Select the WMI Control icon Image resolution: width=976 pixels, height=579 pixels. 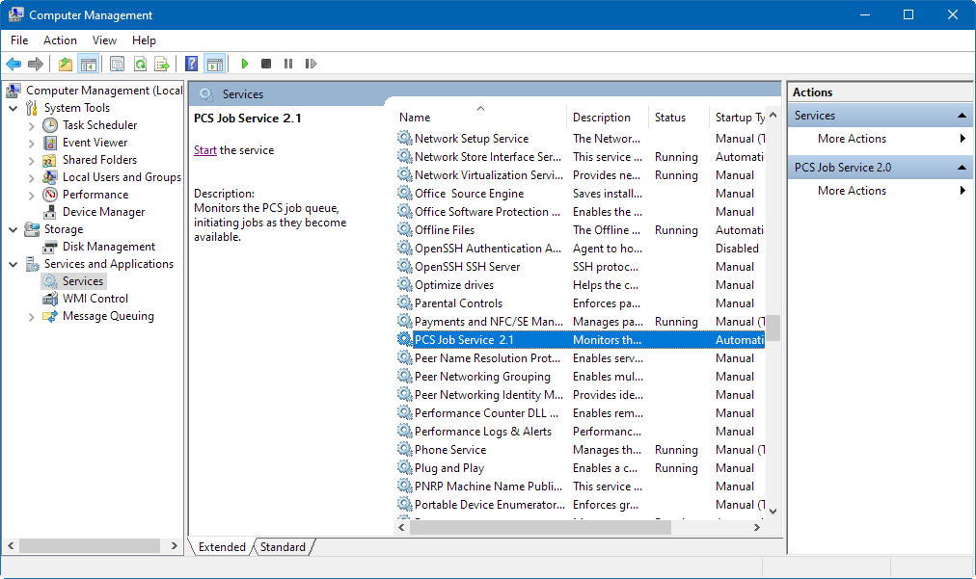(50, 299)
